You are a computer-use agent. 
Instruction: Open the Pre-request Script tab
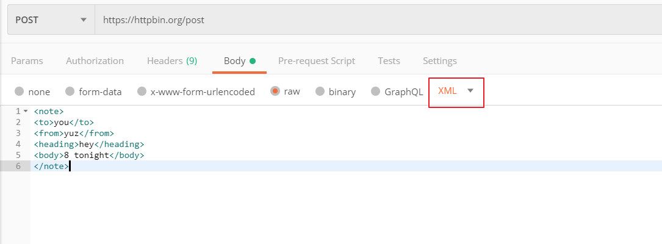(316, 61)
